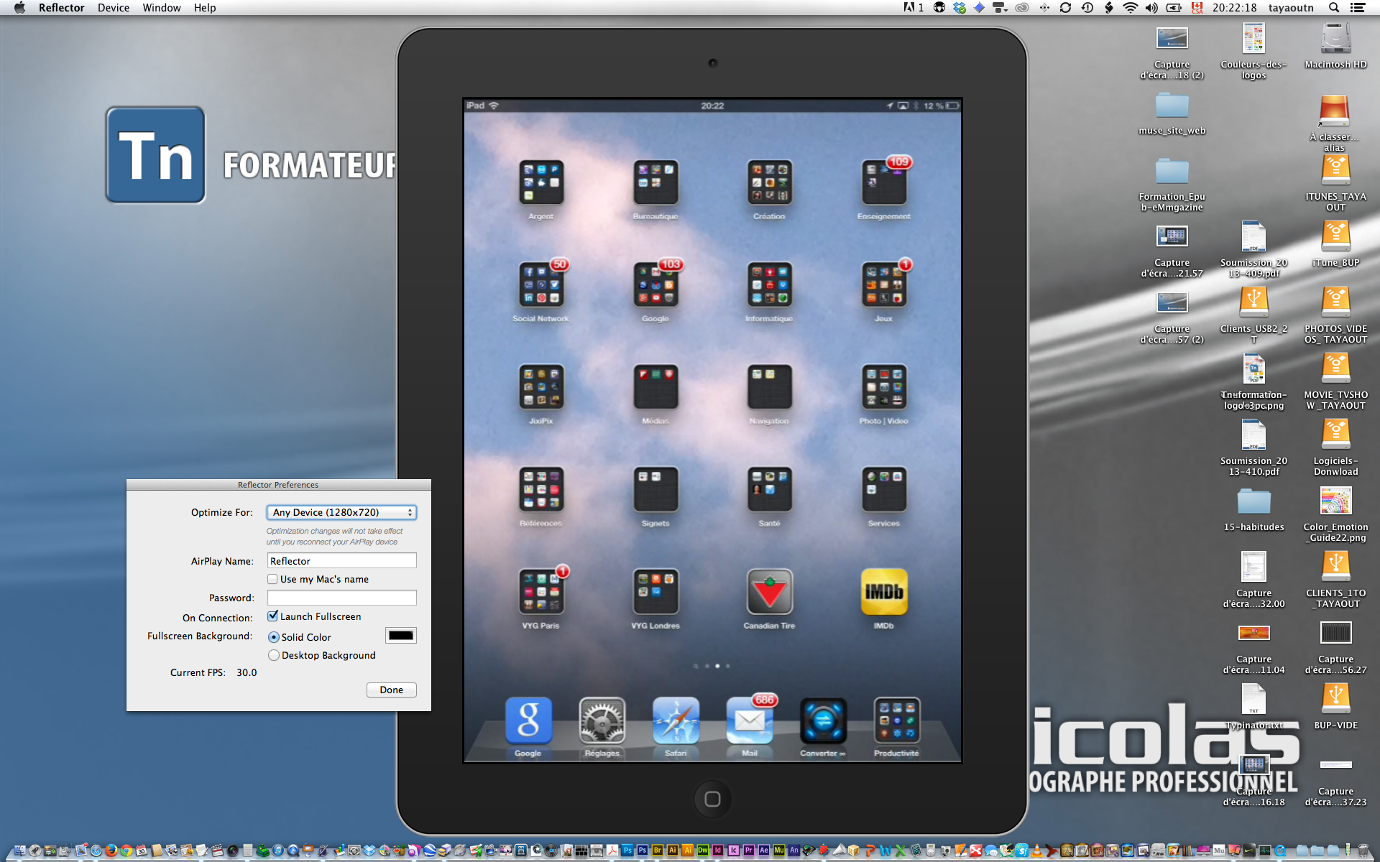Open the Enseignement folder on the iPad

click(x=884, y=182)
